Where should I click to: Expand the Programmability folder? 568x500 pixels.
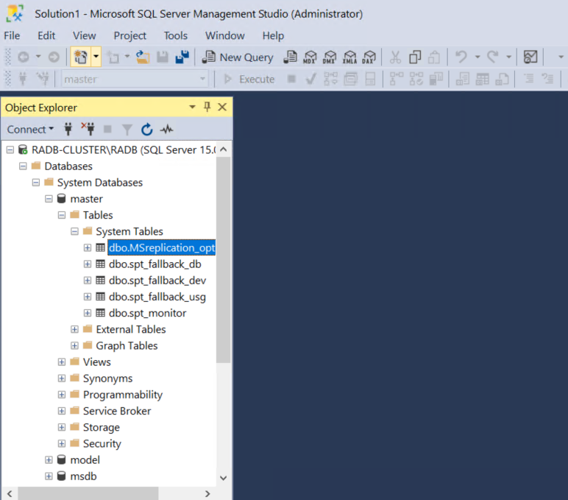[62, 395]
